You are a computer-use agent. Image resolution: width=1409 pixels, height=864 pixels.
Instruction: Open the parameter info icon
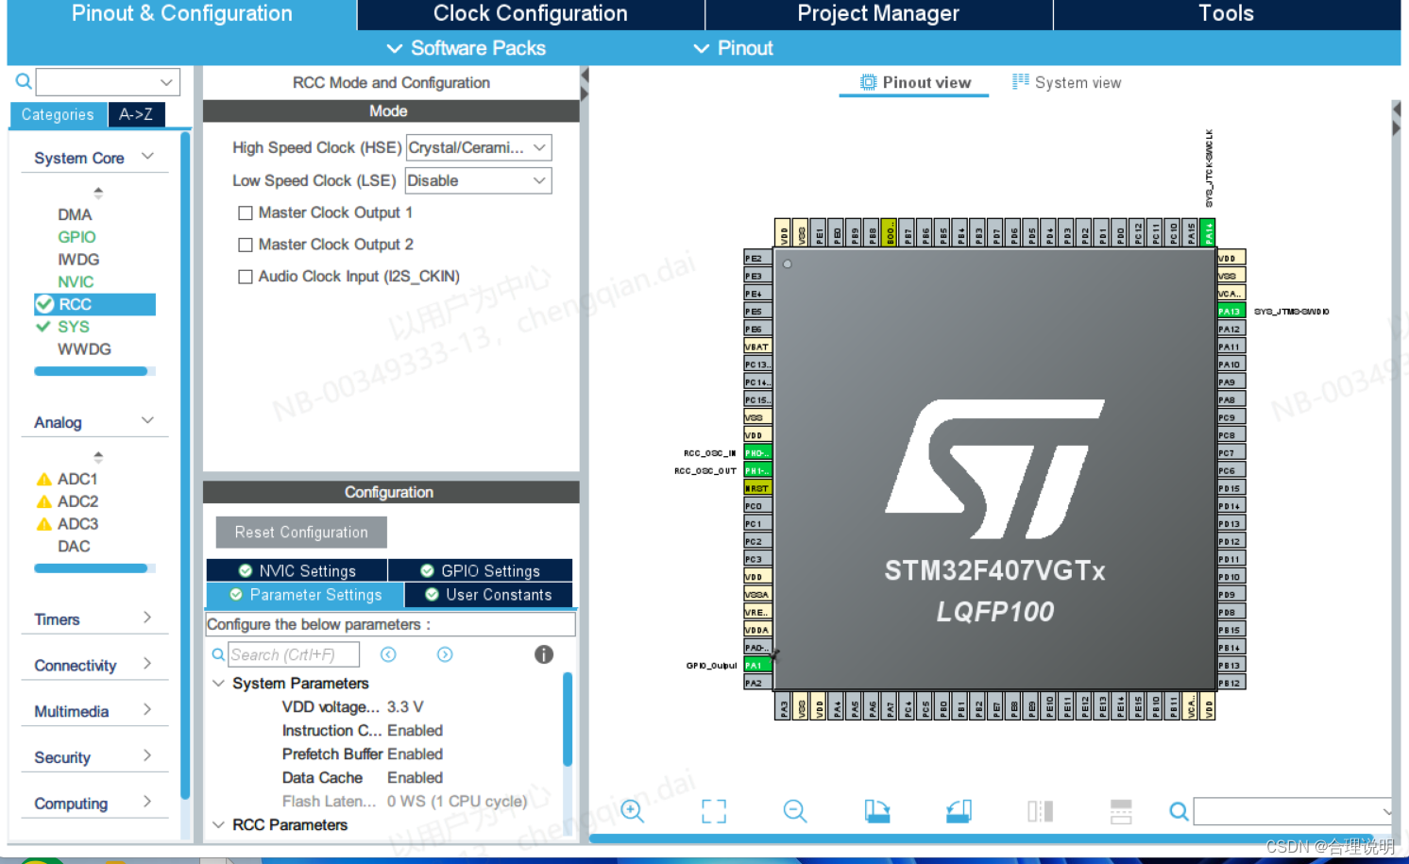[x=544, y=654]
